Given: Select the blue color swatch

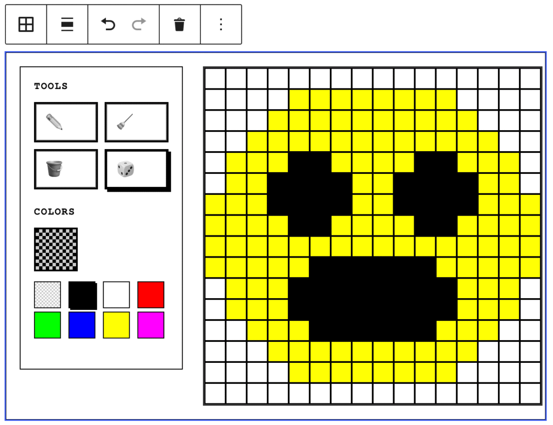Looking at the screenshot, I should pyautogui.click(x=82, y=325).
